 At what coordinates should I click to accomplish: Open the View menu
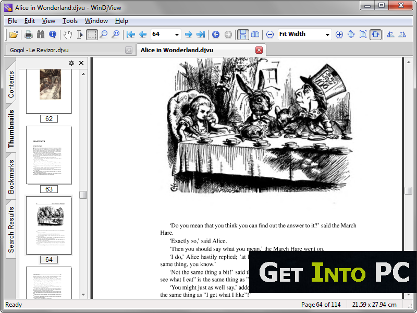[x=48, y=21]
